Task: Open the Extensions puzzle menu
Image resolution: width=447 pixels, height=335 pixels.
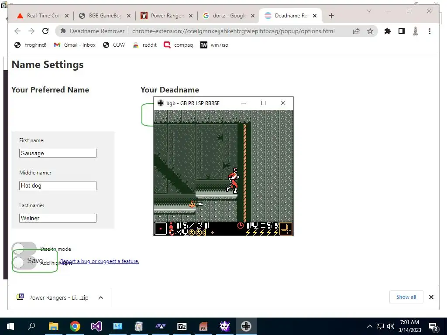Action: point(388,31)
